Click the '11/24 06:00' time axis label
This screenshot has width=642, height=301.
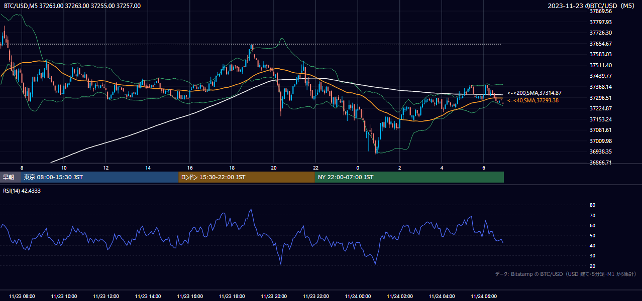[x=484, y=296]
